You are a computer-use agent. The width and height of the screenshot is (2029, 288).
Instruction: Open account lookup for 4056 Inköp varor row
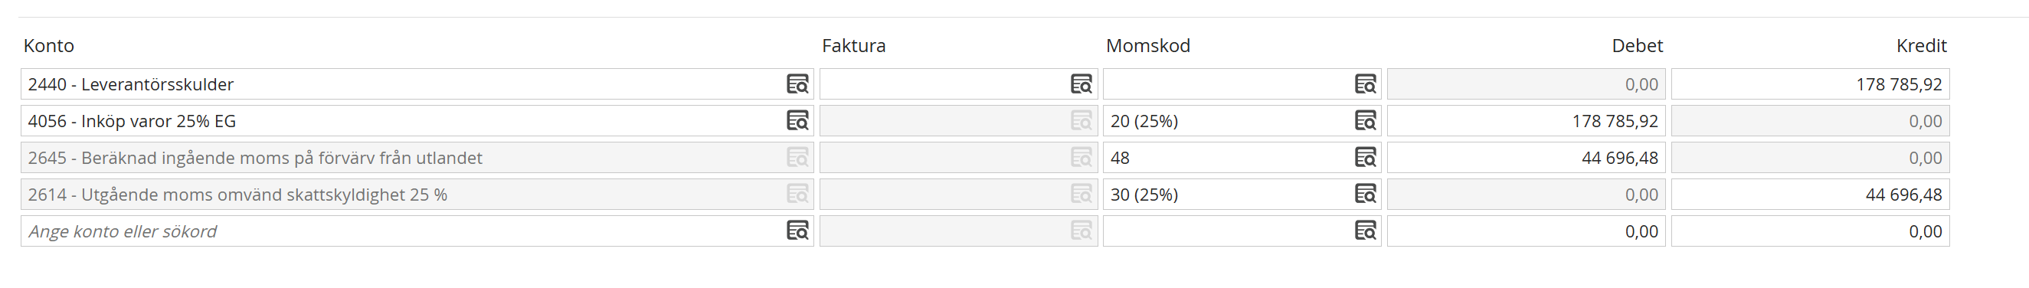[x=797, y=121]
